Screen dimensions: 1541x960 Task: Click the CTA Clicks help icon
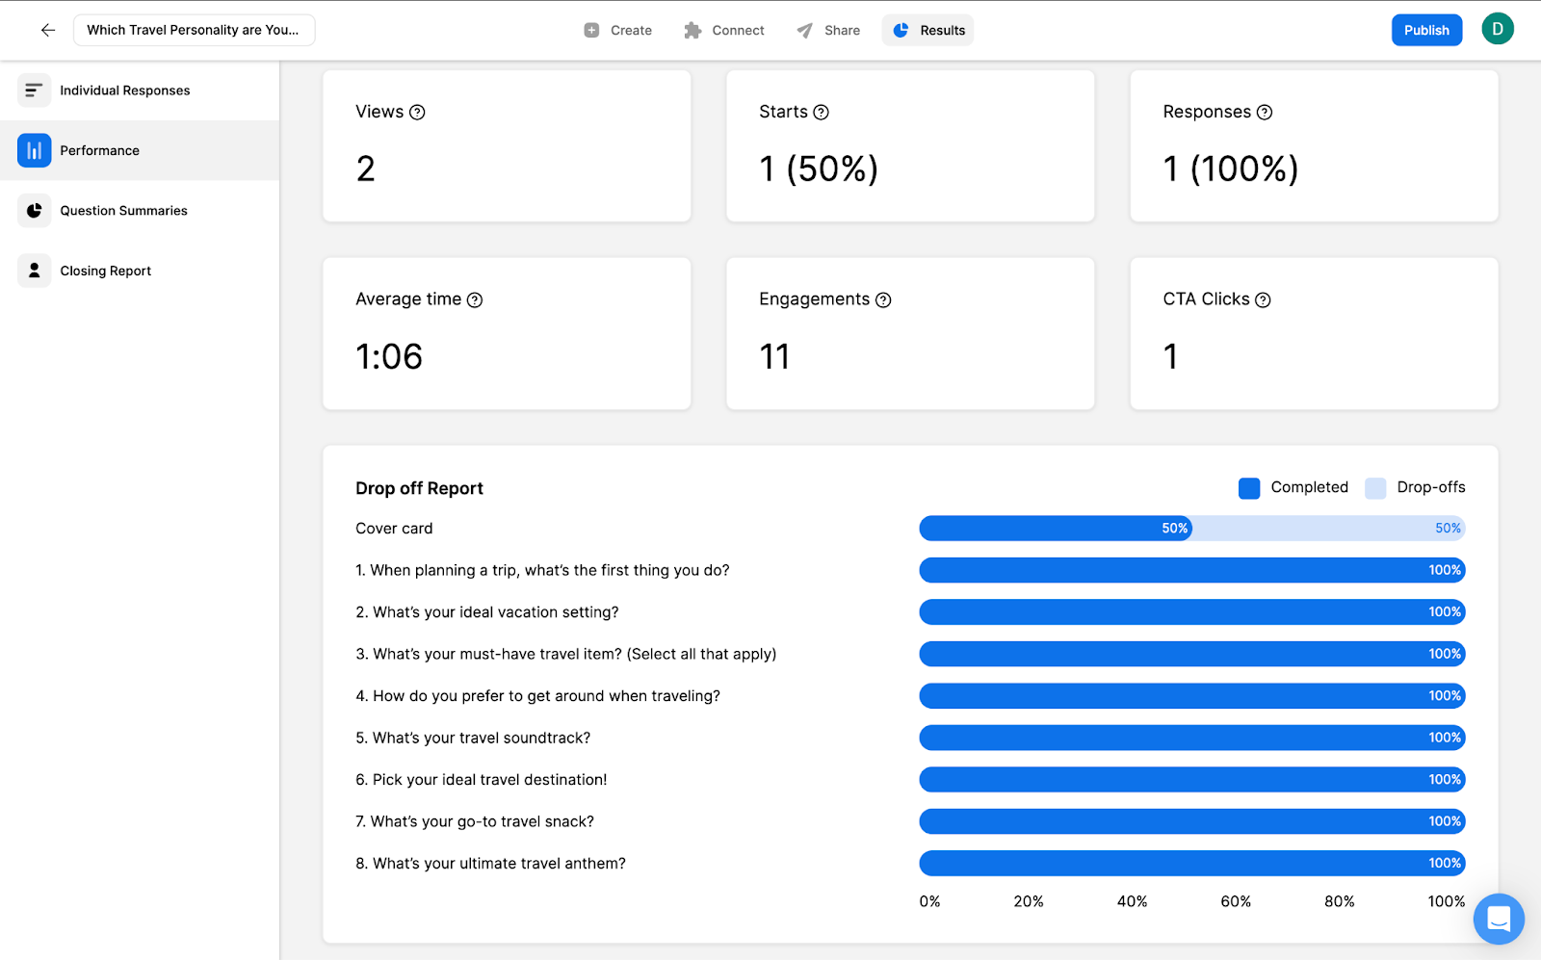tap(1262, 299)
